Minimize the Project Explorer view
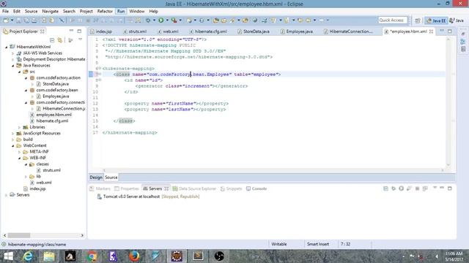Viewport: 469px width, 263px height. click(71, 31)
